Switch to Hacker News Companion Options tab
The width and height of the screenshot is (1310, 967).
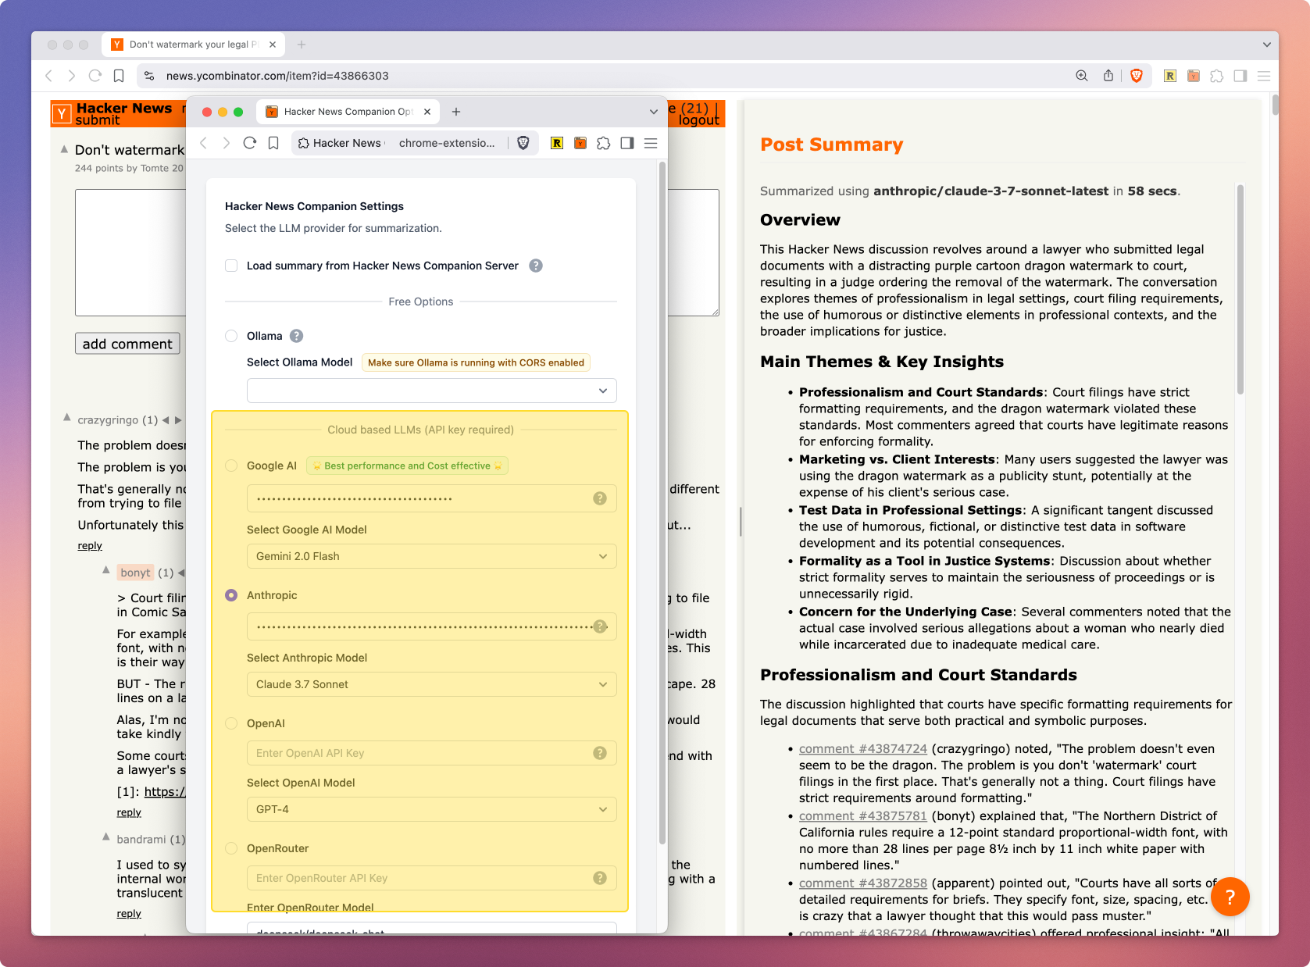pos(348,112)
